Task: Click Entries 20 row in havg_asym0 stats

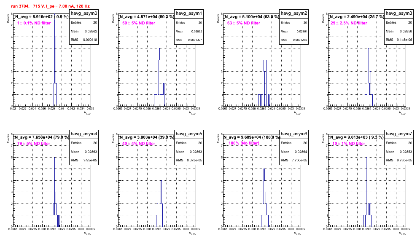Action: (84, 22)
